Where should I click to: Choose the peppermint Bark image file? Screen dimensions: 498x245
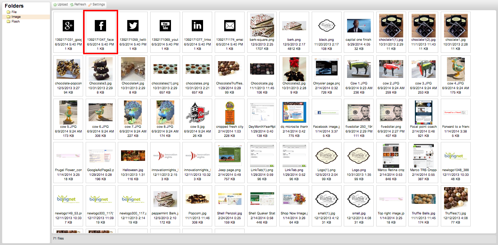tap(165, 206)
